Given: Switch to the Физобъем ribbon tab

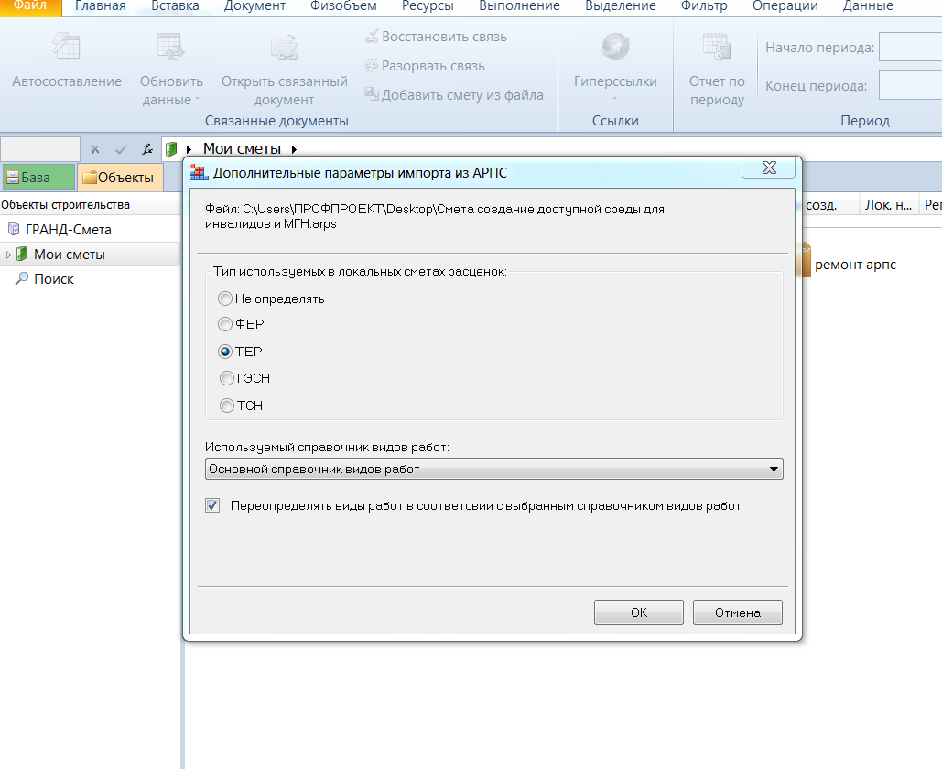Looking at the screenshot, I should pyautogui.click(x=343, y=6).
